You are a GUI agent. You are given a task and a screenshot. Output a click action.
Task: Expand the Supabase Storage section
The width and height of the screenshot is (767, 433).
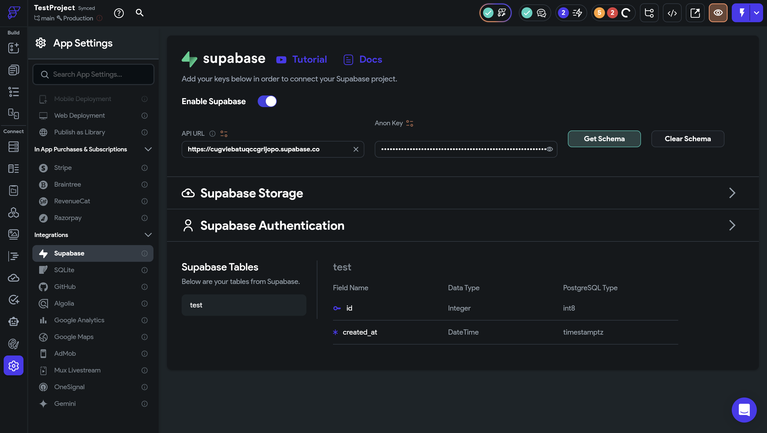[732, 193]
